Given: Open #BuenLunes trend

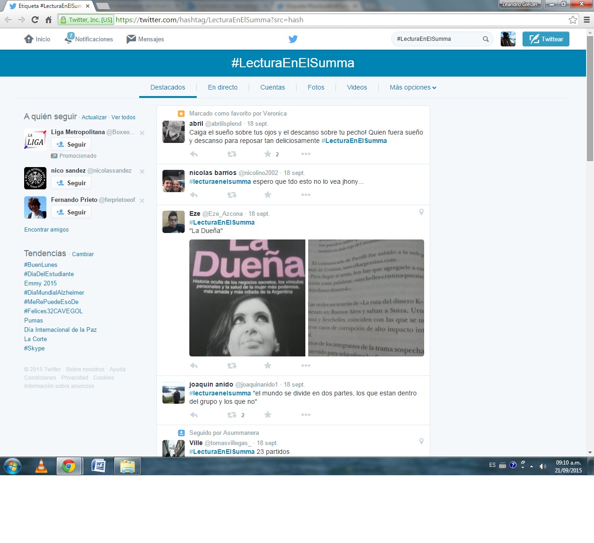Looking at the screenshot, I should click(x=41, y=265).
